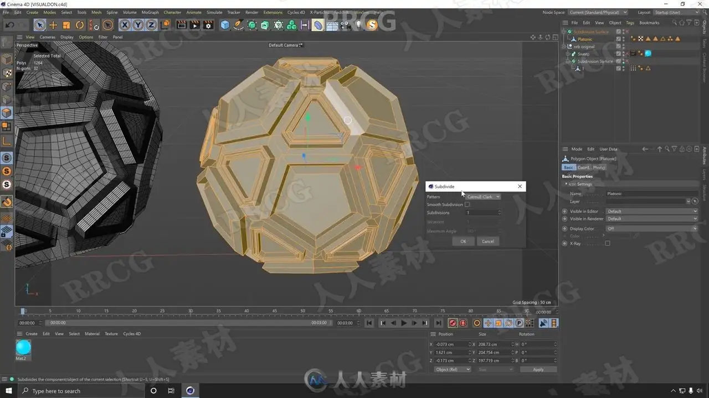Select the Scale tool
The width and height of the screenshot is (709, 398).
[66, 25]
